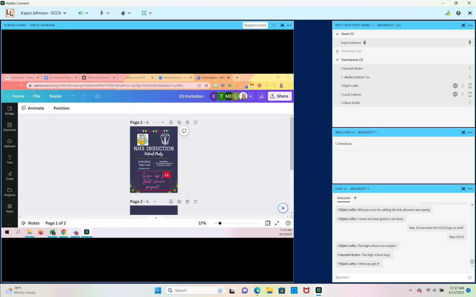Maximize the Web Links pod

tap(463, 132)
